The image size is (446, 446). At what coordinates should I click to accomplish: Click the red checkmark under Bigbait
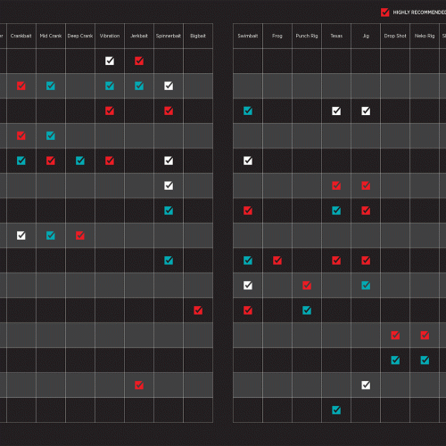click(198, 310)
